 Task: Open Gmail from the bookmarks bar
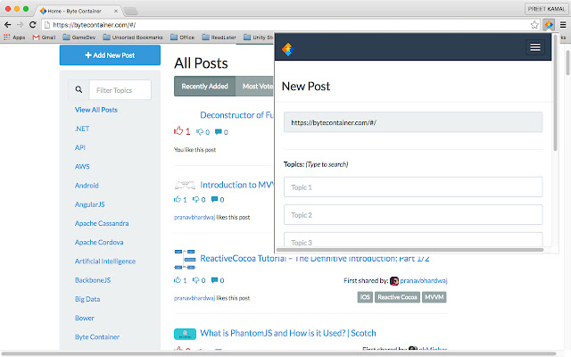pos(44,37)
